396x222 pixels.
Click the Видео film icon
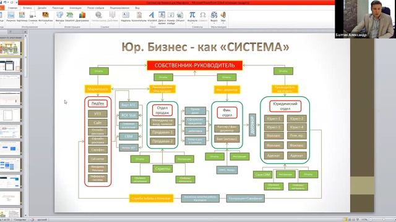(214, 15)
